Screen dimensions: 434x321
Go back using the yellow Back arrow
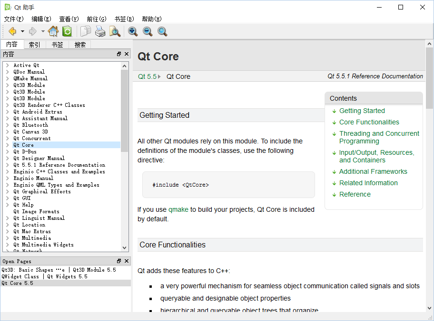pyautogui.click(x=12, y=31)
